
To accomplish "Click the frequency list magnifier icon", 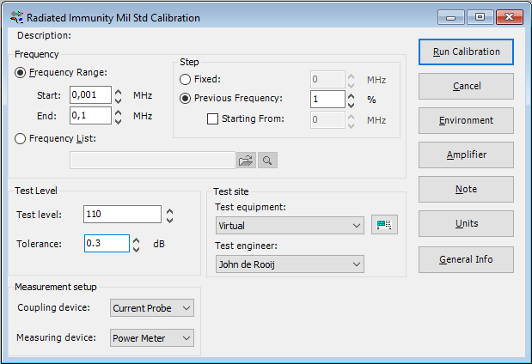I will [267, 161].
